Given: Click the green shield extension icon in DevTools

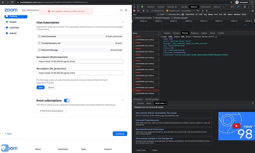Looking at the screenshot, I should pos(142,7).
